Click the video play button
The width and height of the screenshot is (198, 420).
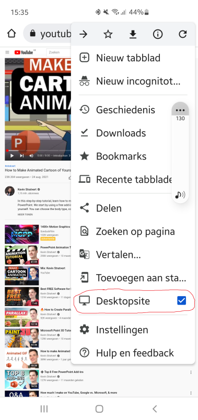click(11, 155)
